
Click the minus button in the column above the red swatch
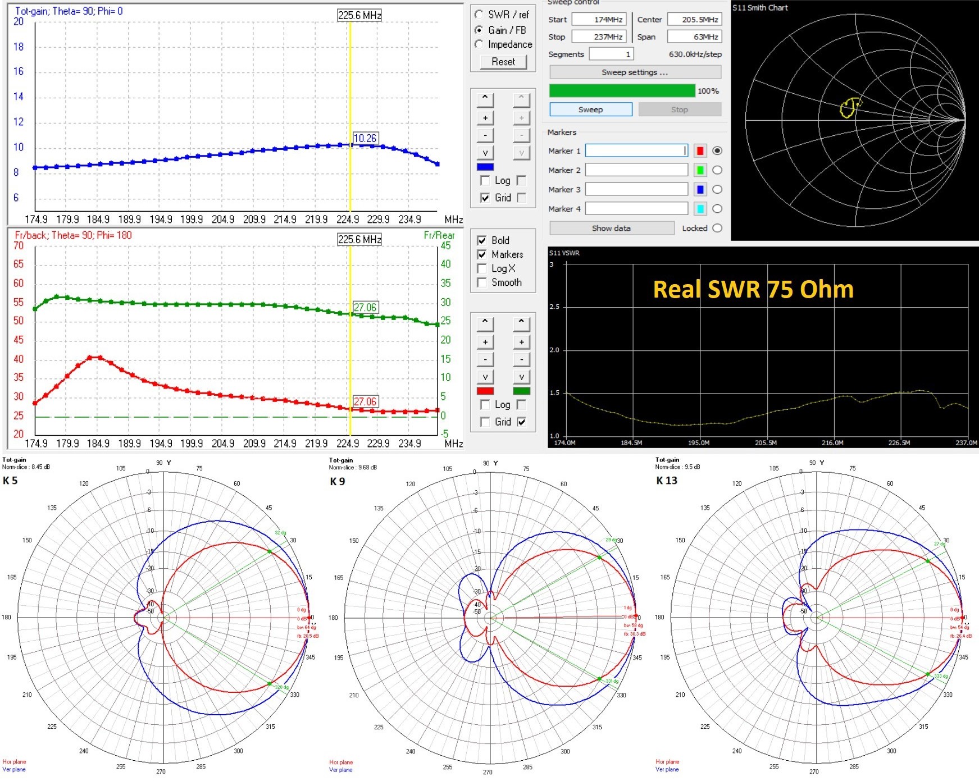(485, 359)
